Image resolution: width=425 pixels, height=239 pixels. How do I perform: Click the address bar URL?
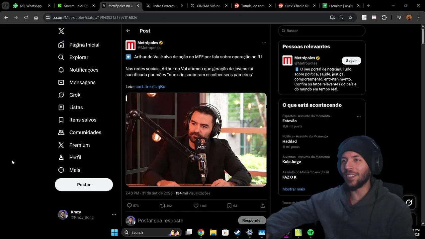click(x=95, y=17)
